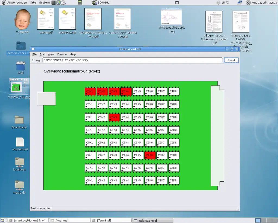Switch on relay C1K5
The width and height of the screenshot is (278, 223).
click(x=138, y=91)
